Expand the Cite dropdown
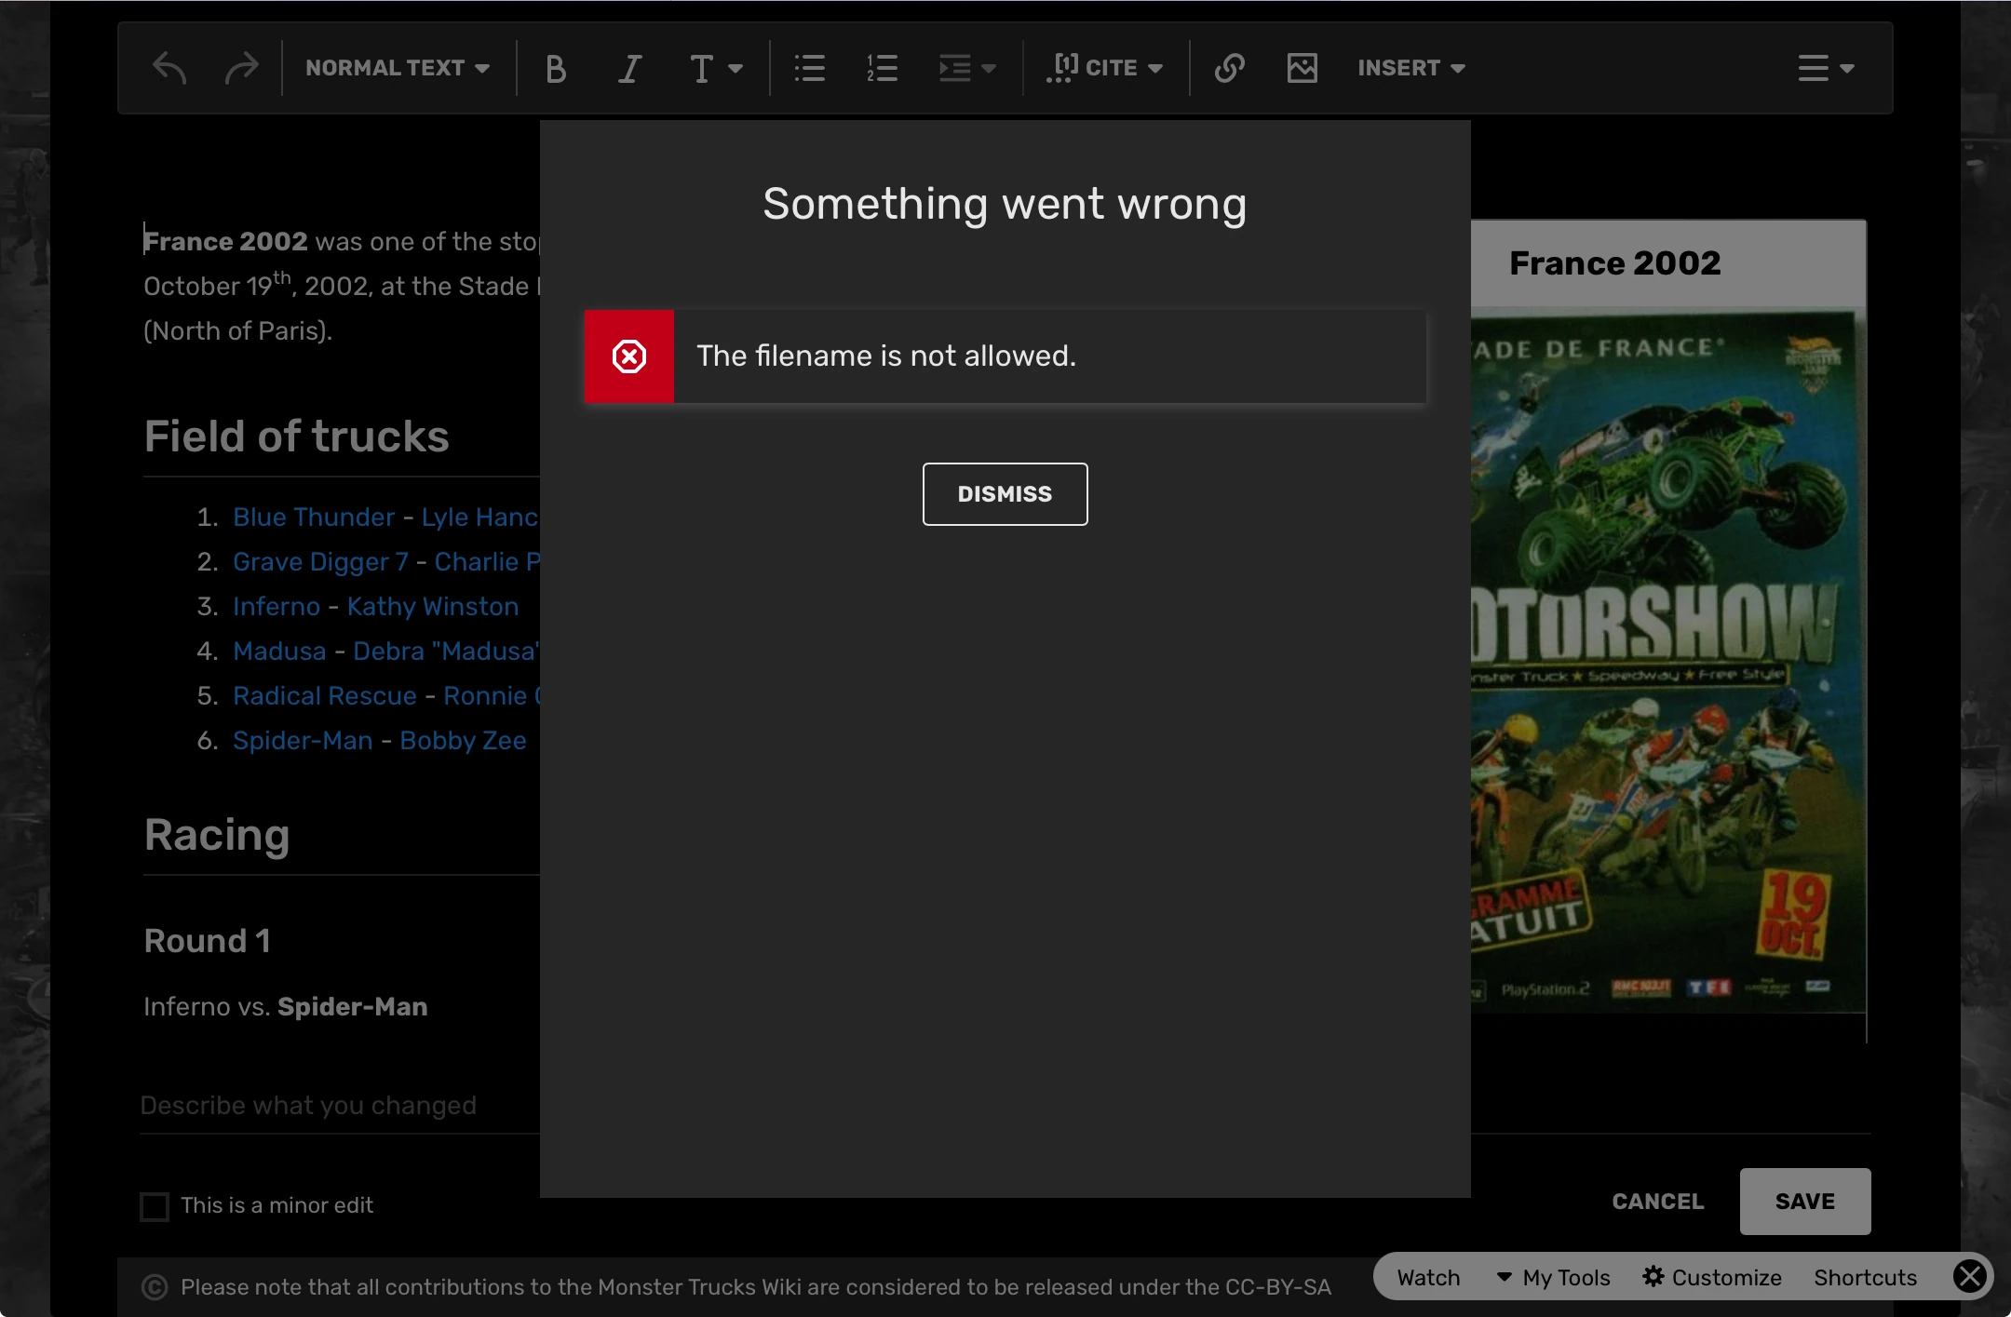Image resolution: width=2011 pixels, height=1317 pixels. (x=1105, y=68)
